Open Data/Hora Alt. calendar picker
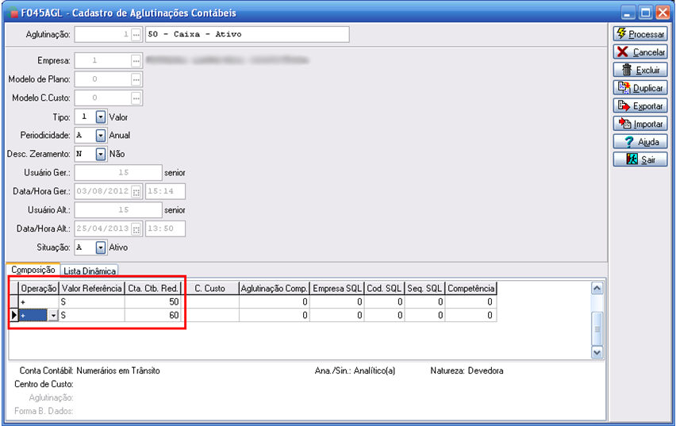The width and height of the screenshot is (676, 426). (136, 229)
